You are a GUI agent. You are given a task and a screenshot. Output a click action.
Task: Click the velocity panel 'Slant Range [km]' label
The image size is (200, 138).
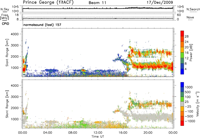[7, 104]
